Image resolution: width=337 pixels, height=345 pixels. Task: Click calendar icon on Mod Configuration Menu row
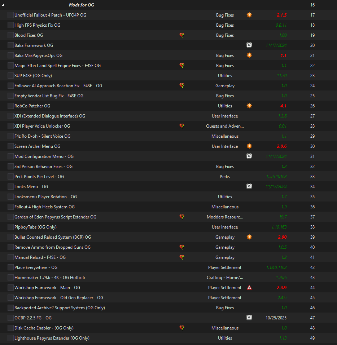pos(249,156)
